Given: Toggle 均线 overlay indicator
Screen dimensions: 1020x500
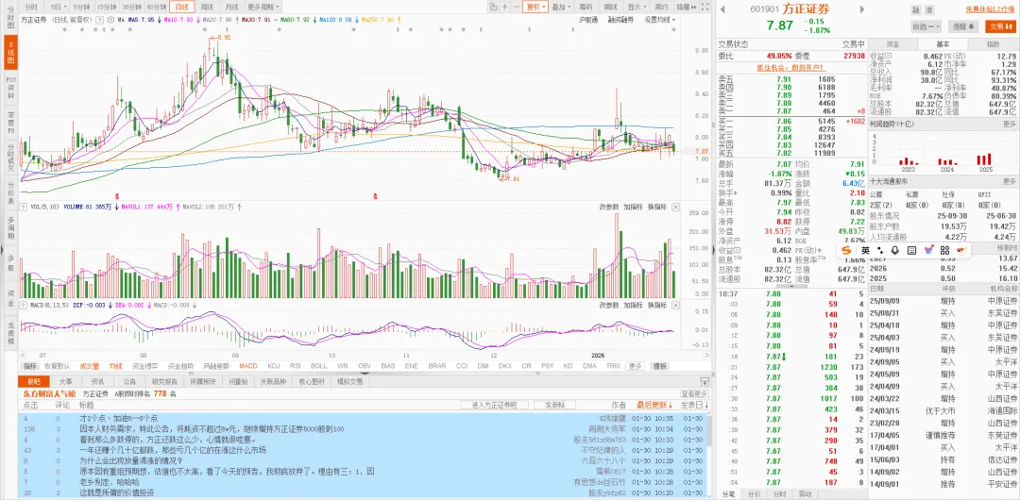Looking at the screenshot, I should point(116,366).
